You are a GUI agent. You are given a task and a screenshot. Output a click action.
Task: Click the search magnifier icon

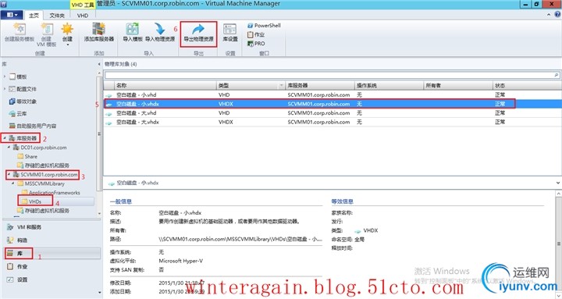tap(557, 75)
